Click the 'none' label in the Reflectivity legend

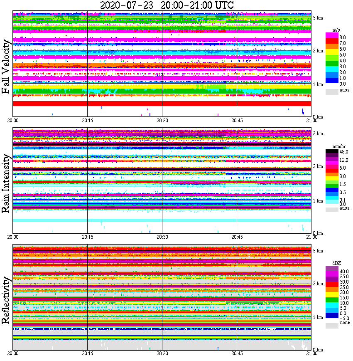(345, 322)
